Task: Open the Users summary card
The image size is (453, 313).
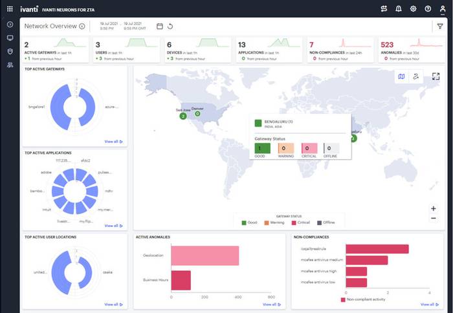Action: (127, 50)
